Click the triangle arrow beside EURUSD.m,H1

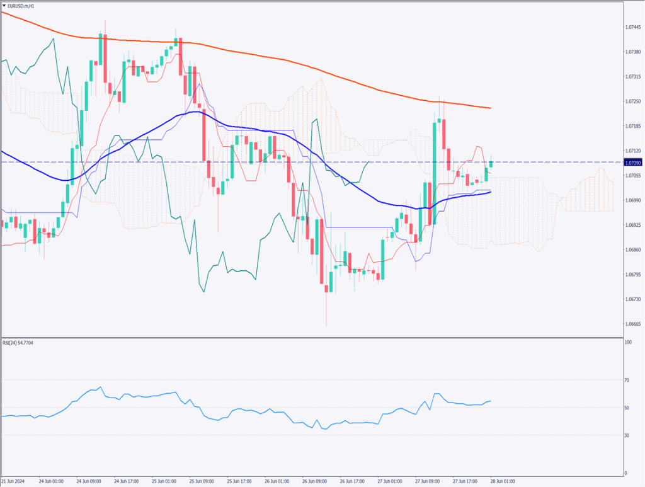4,5
